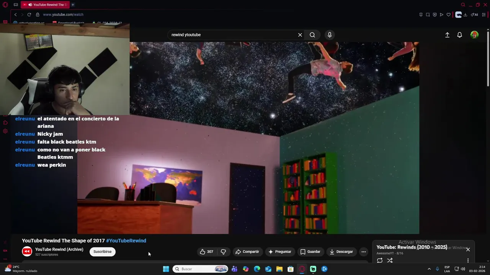Reload the current YouTube page

pos(29,15)
